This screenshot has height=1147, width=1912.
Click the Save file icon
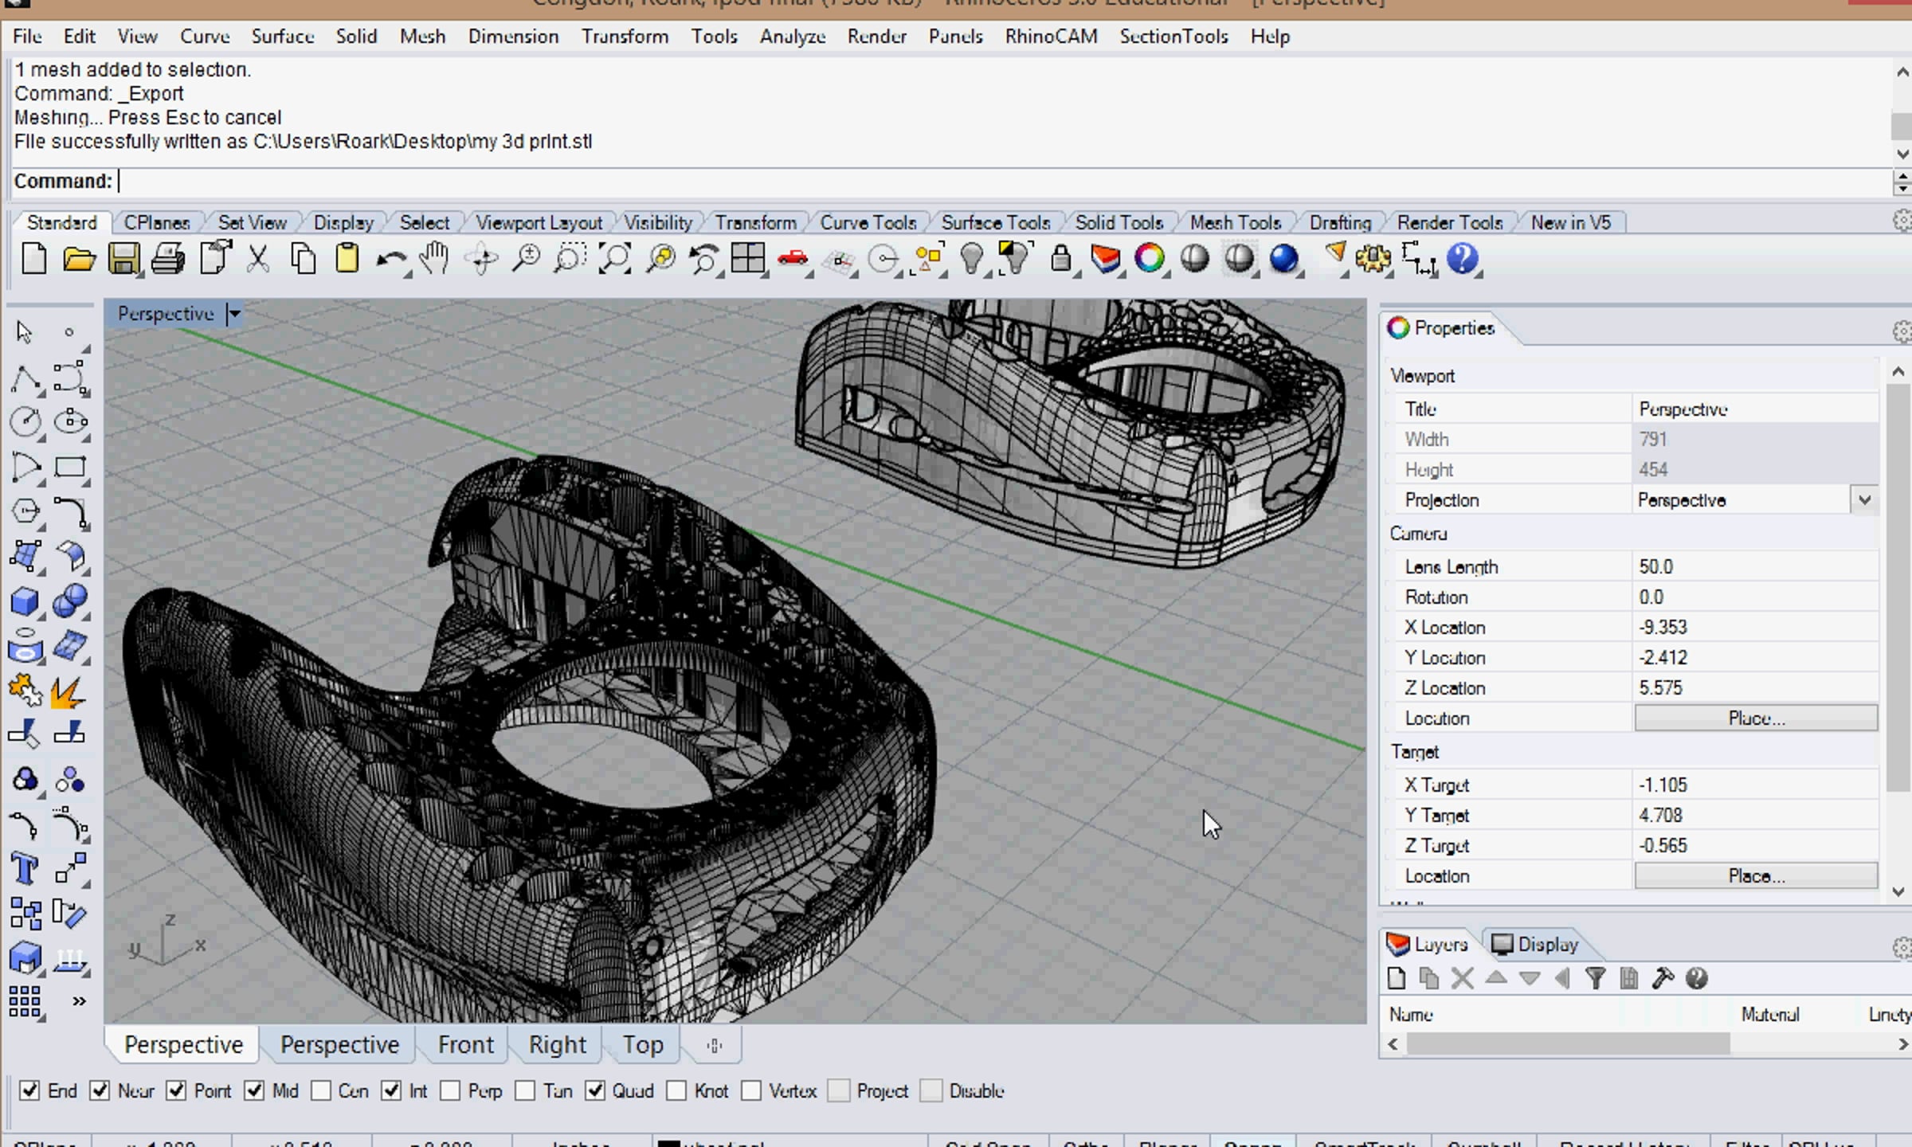coord(123,259)
